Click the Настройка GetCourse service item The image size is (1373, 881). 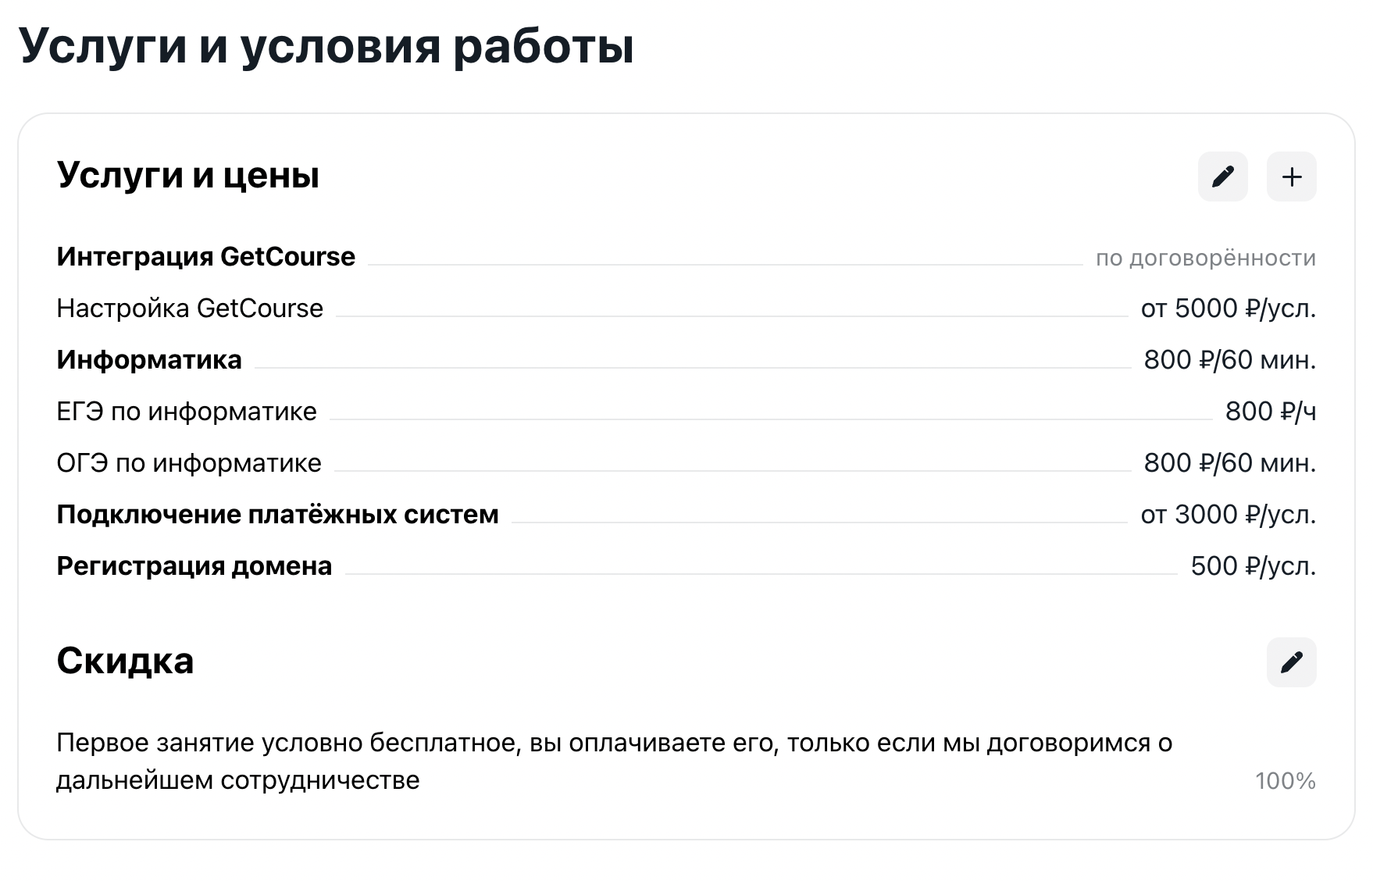tap(190, 308)
